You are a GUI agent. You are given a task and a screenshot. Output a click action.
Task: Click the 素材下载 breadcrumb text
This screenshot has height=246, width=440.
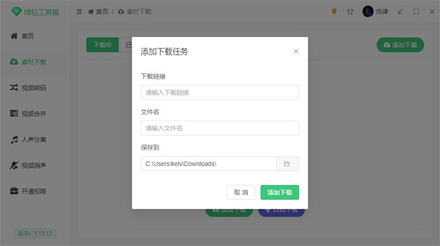click(139, 11)
